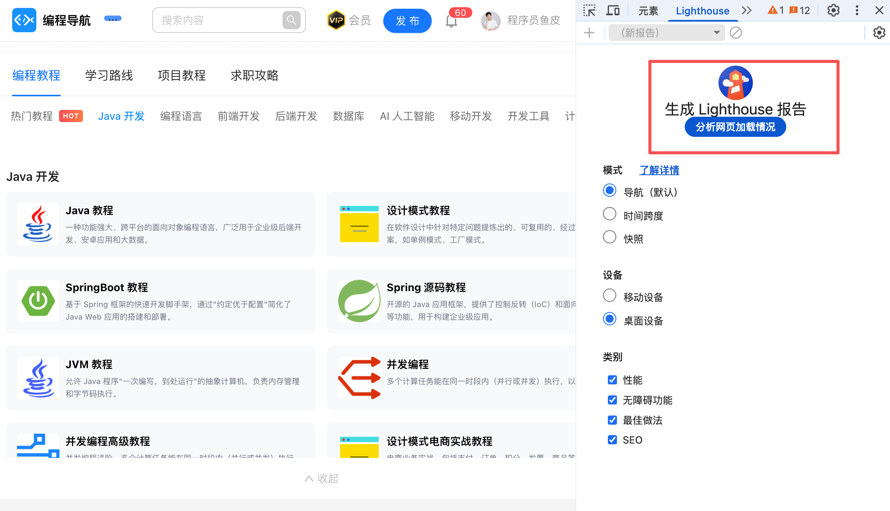Uncheck the 性能 category checkbox
Viewport: 890px width, 511px height.
click(612, 380)
